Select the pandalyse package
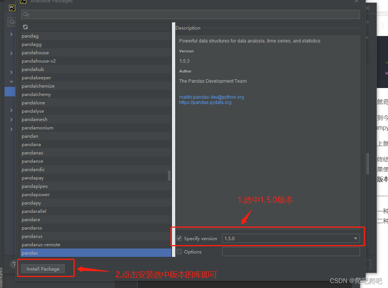Viewport: 388px width, 288px height. (x=96, y=111)
